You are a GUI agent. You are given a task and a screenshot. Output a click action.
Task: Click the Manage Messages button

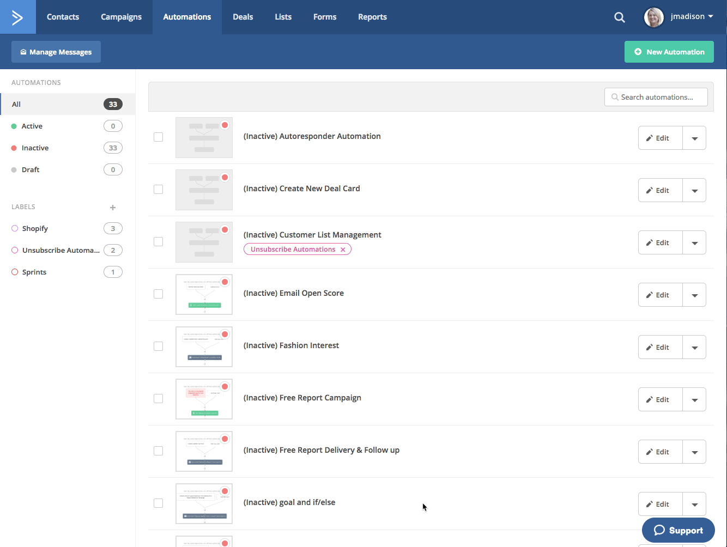(x=56, y=52)
